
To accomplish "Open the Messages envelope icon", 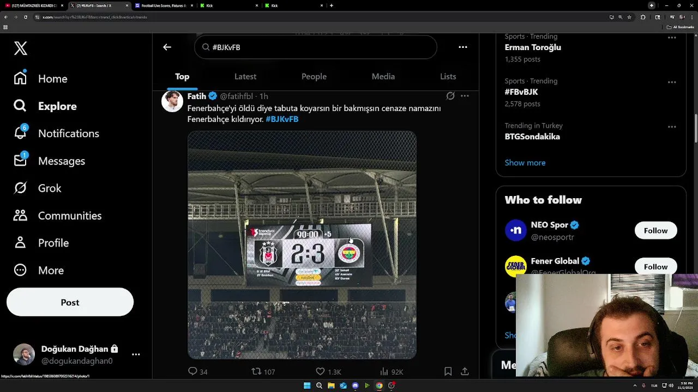I will coord(21,161).
